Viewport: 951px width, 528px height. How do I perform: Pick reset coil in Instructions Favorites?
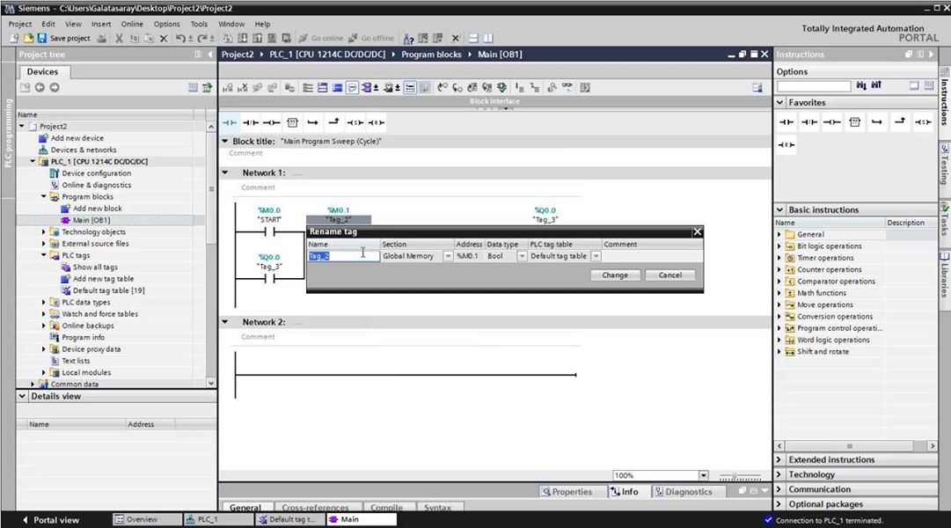coord(786,145)
